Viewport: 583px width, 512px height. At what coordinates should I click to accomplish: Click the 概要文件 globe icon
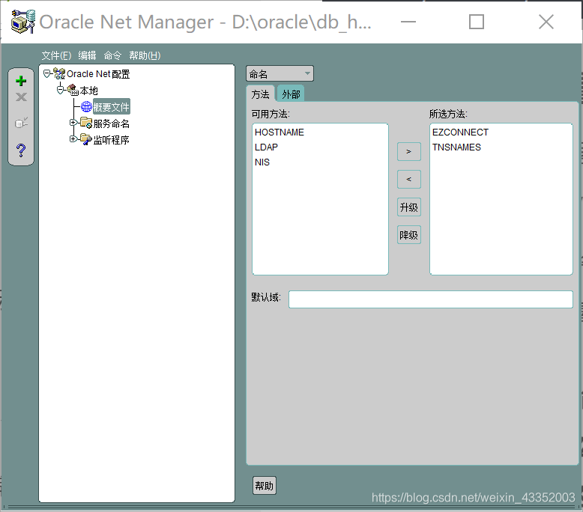click(86, 106)
